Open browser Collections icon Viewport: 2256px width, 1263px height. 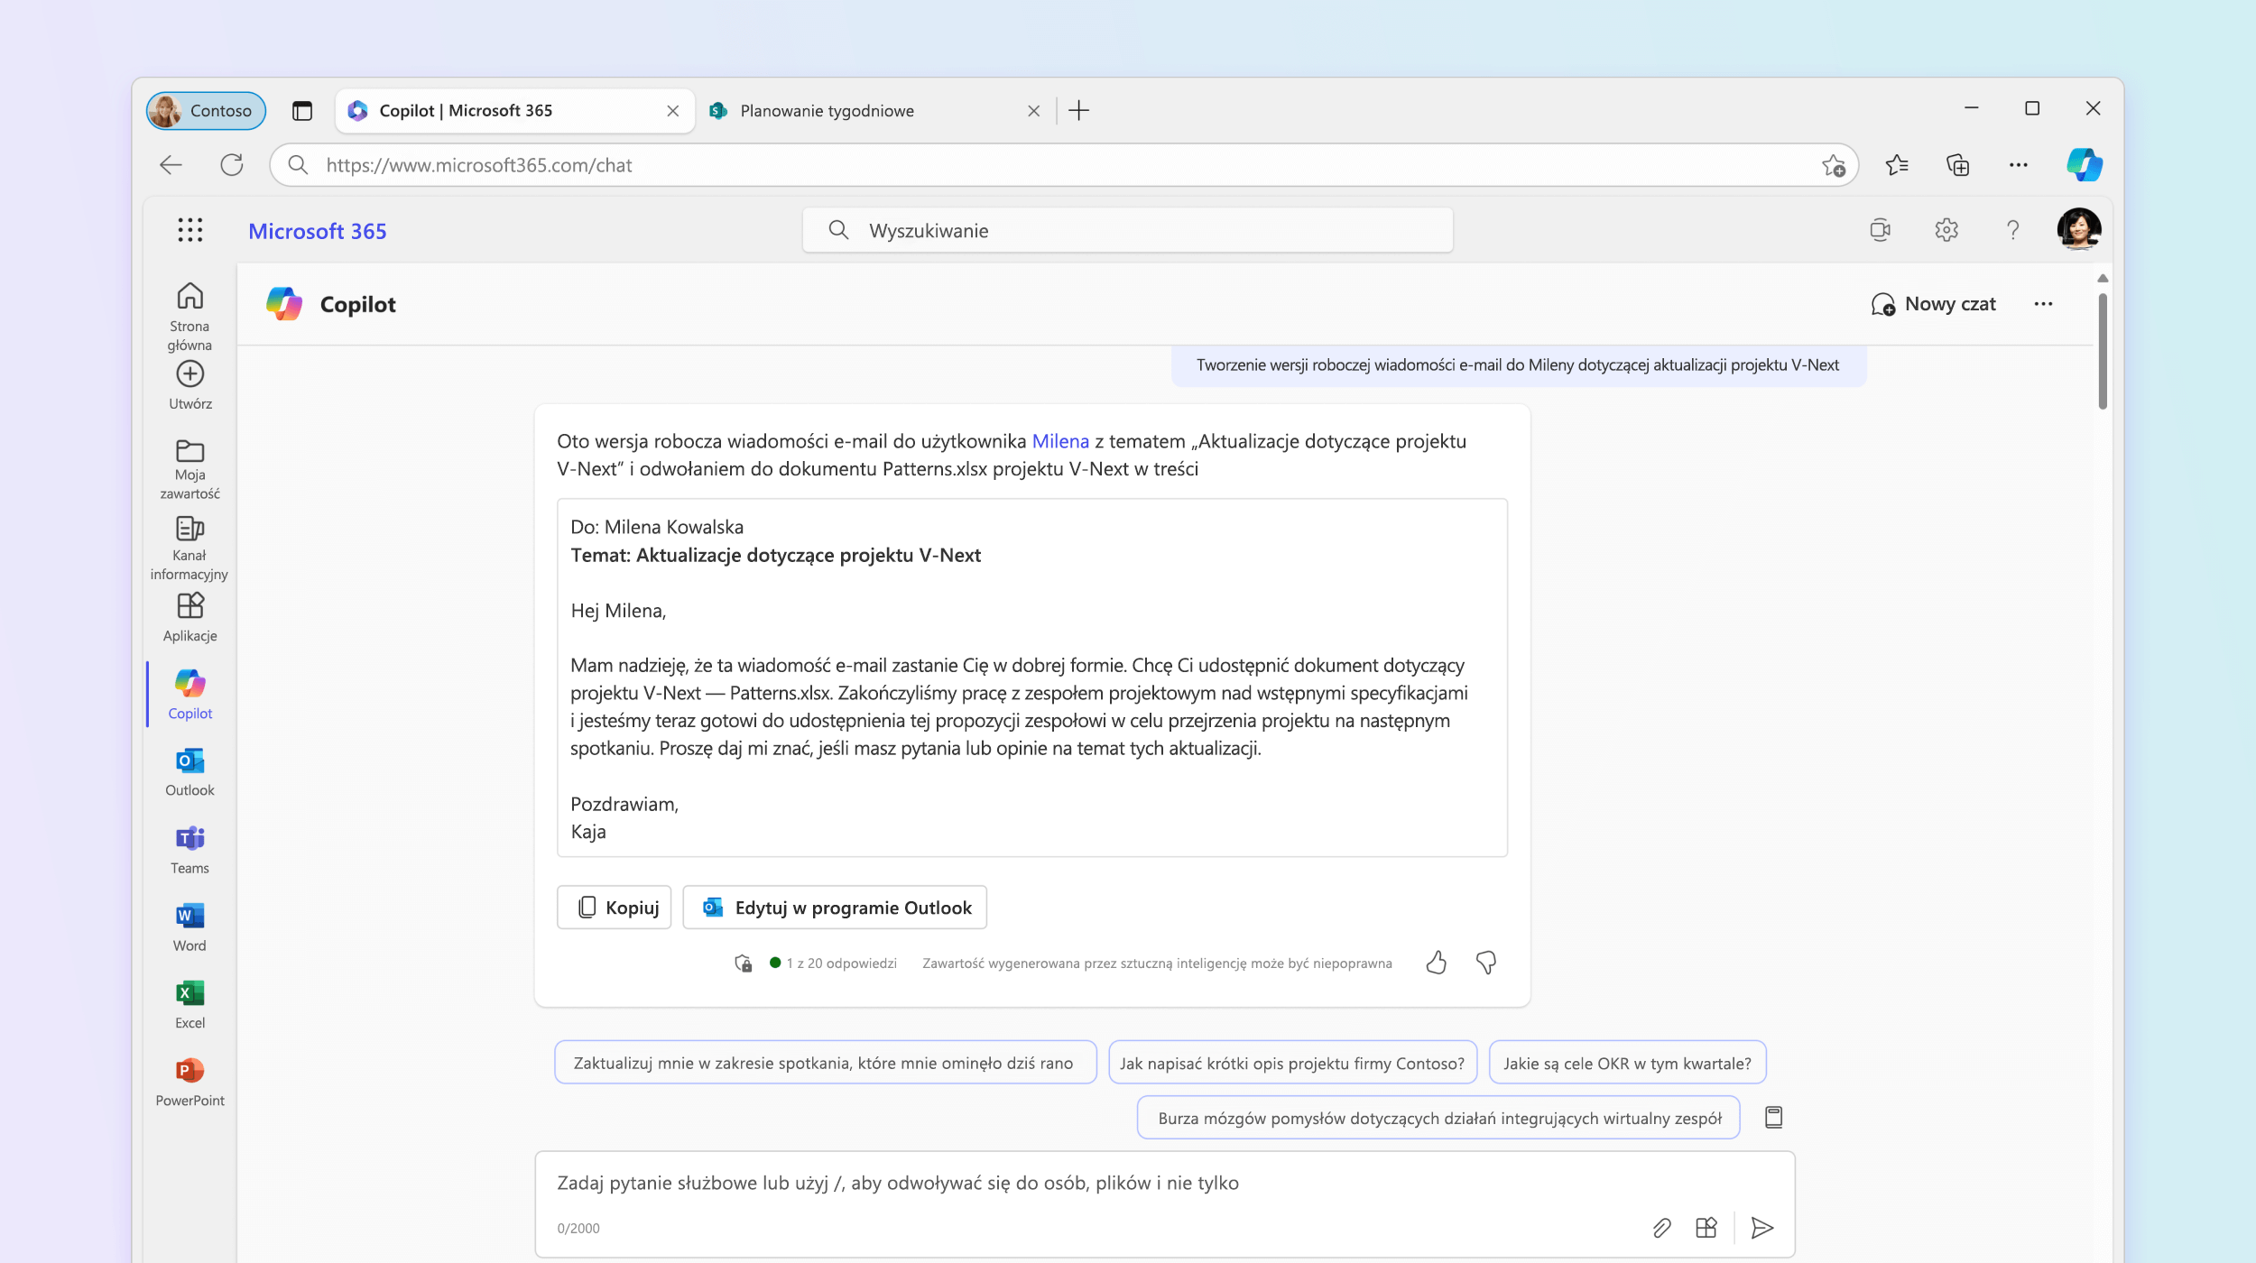pos(1957,165)
